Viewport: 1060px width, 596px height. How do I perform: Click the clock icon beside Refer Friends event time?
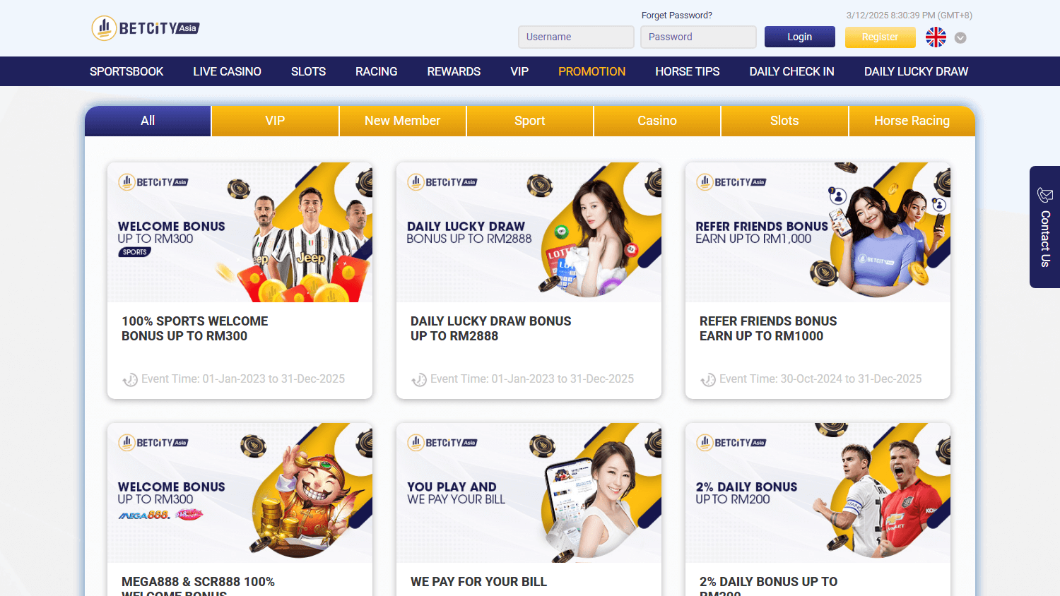708,379
